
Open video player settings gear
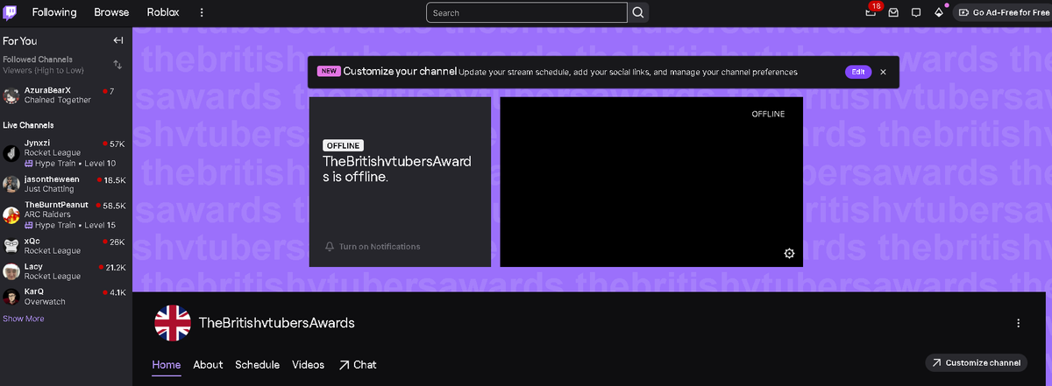tap(789, 254)
